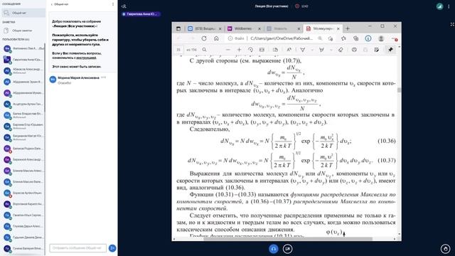
Task: Open Draw tool options dropdown arrow
Action: (x=312, y=50)
